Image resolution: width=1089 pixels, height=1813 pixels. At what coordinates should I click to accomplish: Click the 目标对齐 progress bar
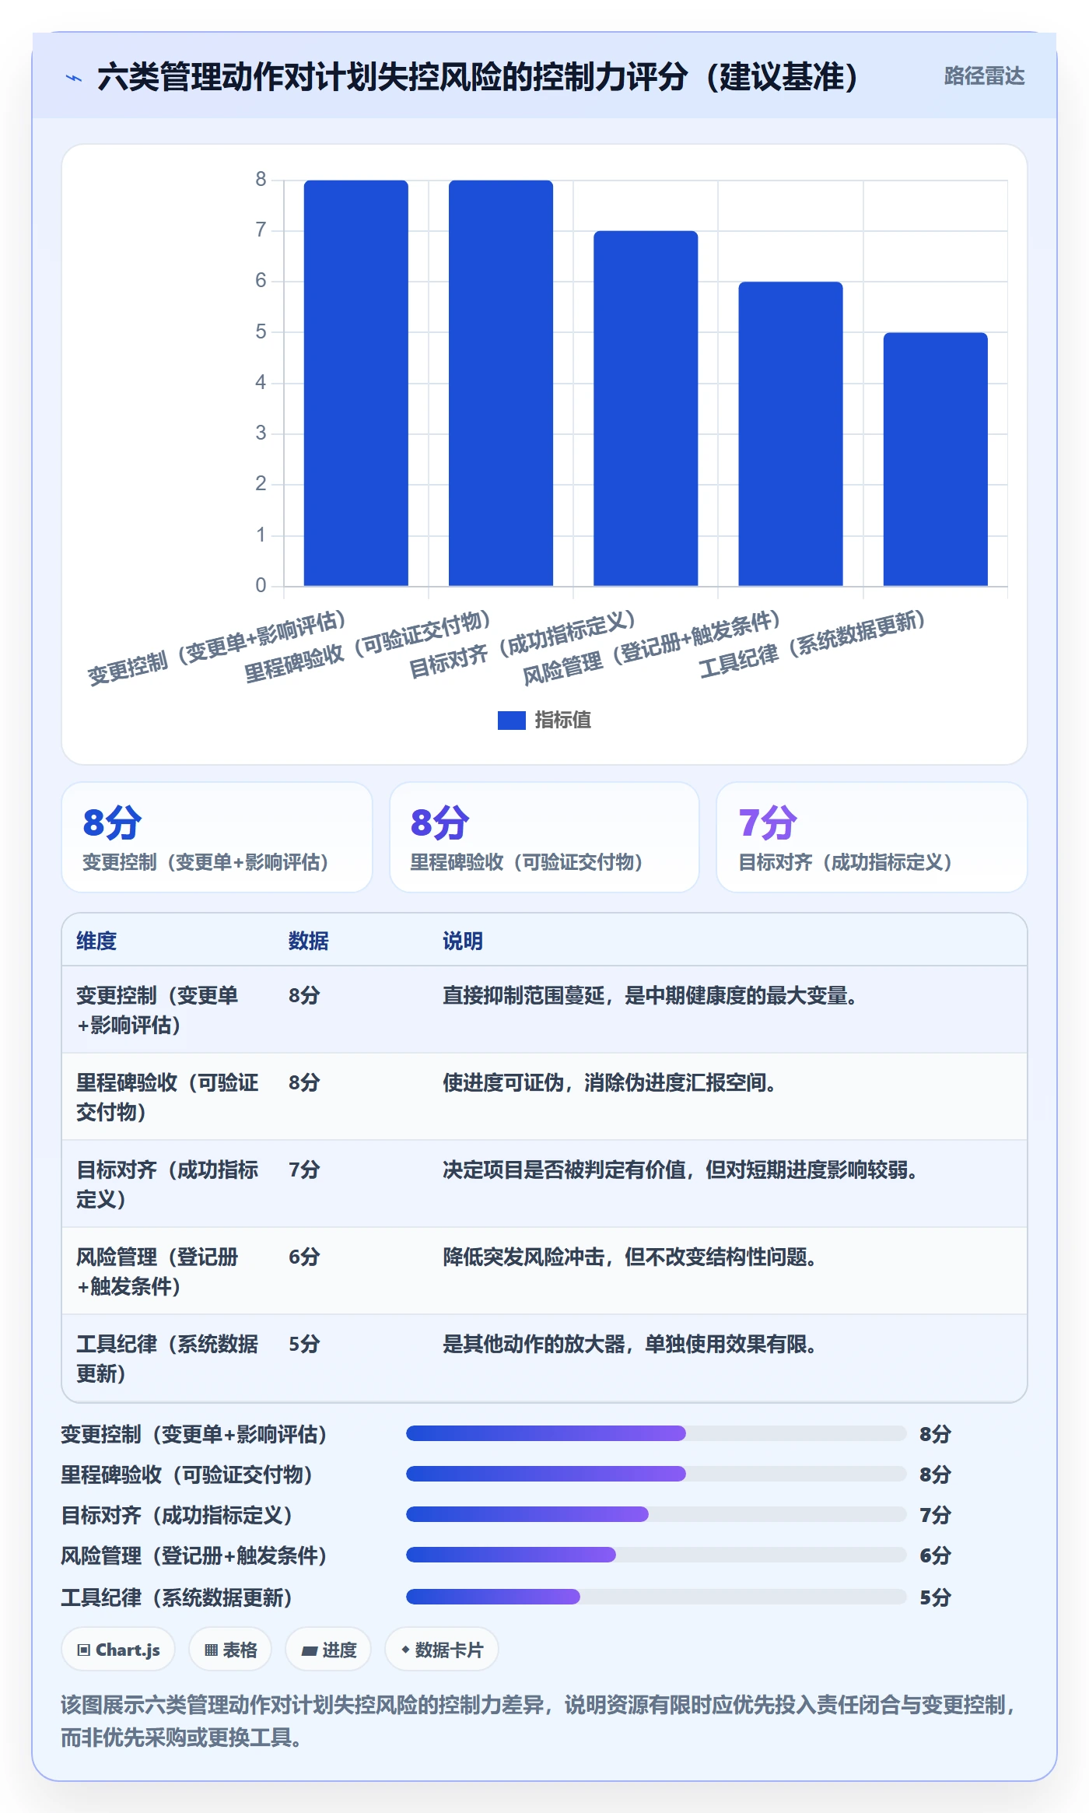(x=657, y=1514)
